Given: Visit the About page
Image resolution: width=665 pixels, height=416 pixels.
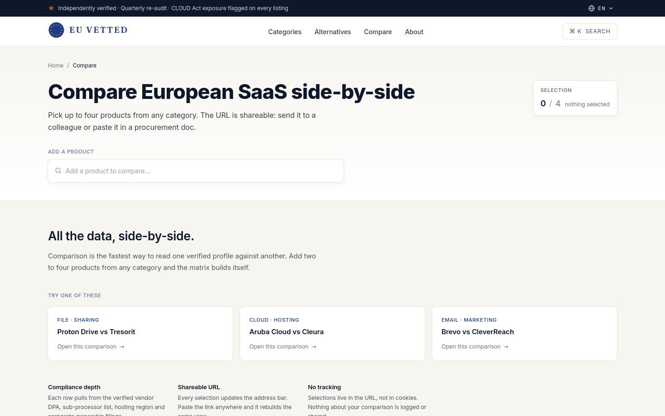Looking at the screenshot, I should point(414,32).
